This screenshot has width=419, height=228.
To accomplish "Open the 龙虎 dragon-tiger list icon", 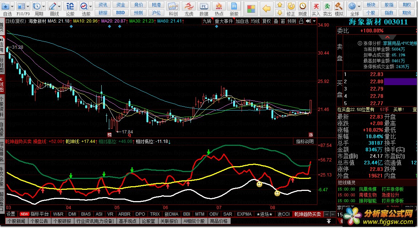I will (x=189, y=6).
